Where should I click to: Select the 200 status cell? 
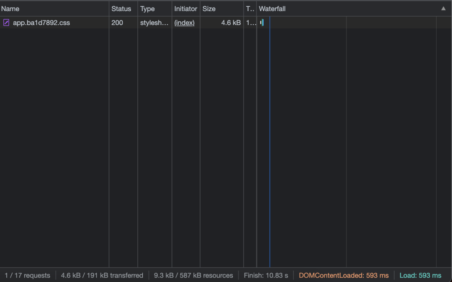(117, 23)
